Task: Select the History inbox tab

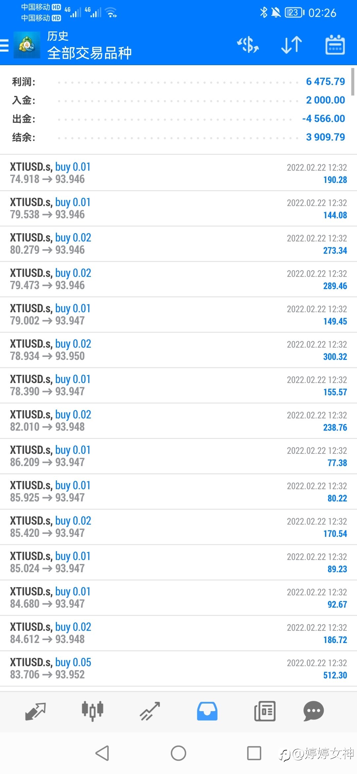Action: pyautogui.click(x=207, y=711)
